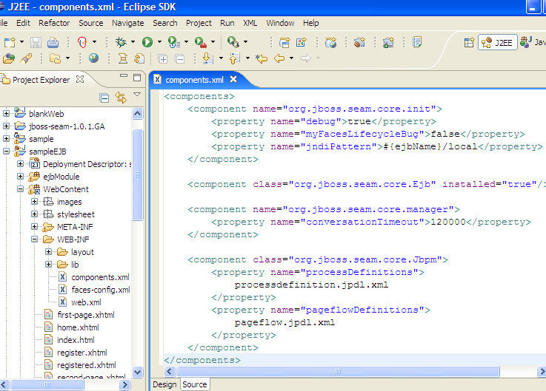The height and width of the screenshot is (391, 546).
Task: Click the Last Edit Location icon
Action: pos(262,58)
